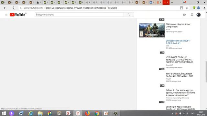The width and height of the screenshot is (207, 116).
Task: Open a new tab with the plus button
Action: pos(172,2)
